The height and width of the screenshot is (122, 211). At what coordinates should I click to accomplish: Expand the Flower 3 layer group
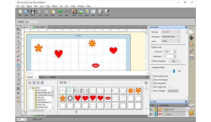(164, 109)
